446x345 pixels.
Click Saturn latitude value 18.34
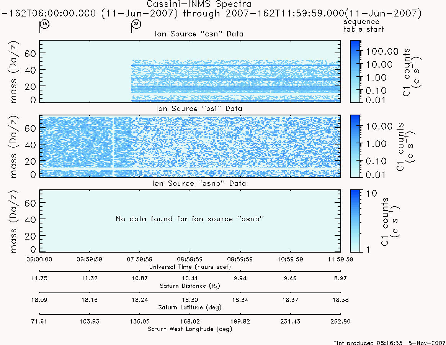(x=240, y=300)
